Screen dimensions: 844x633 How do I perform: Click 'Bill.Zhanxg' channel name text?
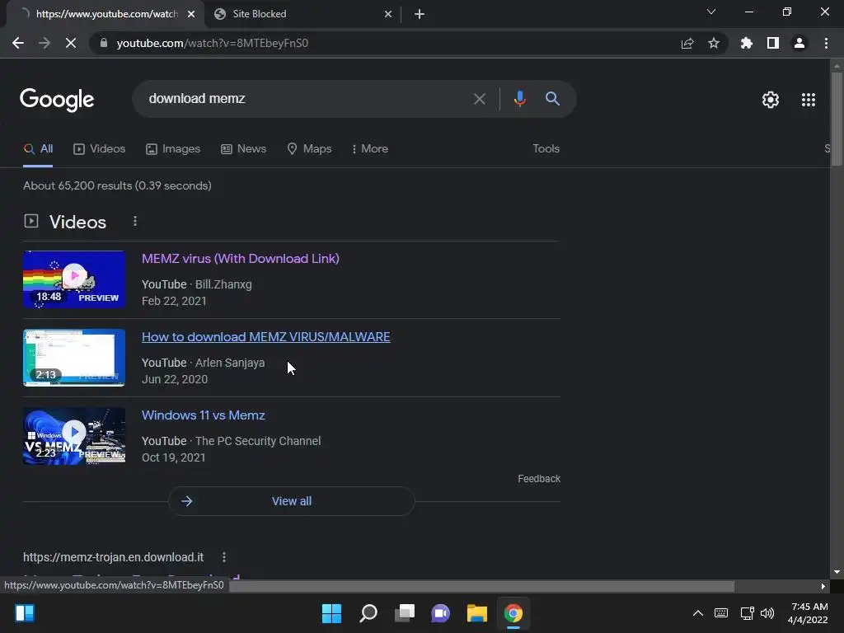(x=223, y=284)
